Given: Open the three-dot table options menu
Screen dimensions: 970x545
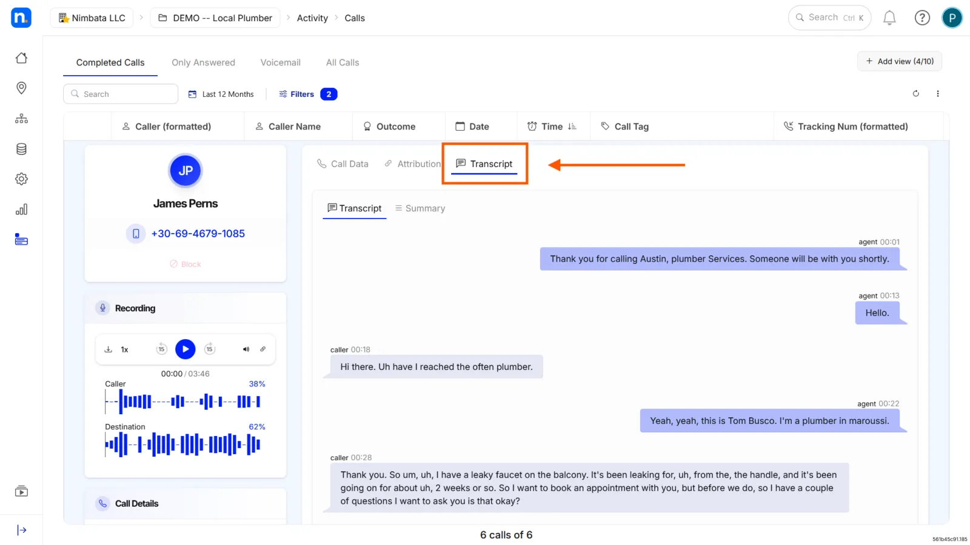Looking at the screenshot, I should click(x=938, y=94).
